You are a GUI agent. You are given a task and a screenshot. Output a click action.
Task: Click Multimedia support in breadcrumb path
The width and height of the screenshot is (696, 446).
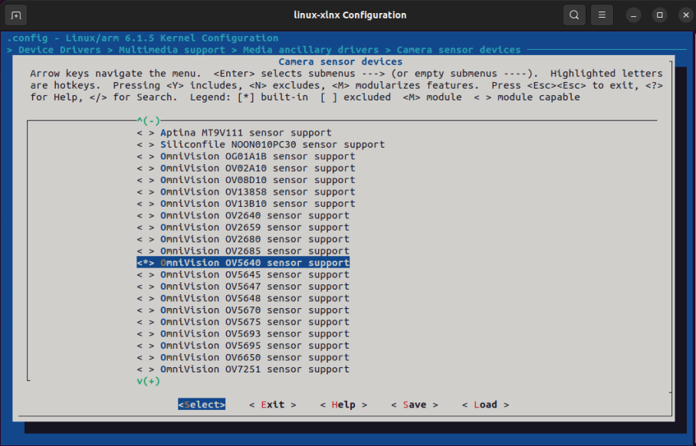[172, 50]
